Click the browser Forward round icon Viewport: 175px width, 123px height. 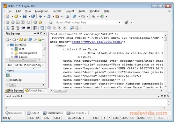click(x=13, y=22)
